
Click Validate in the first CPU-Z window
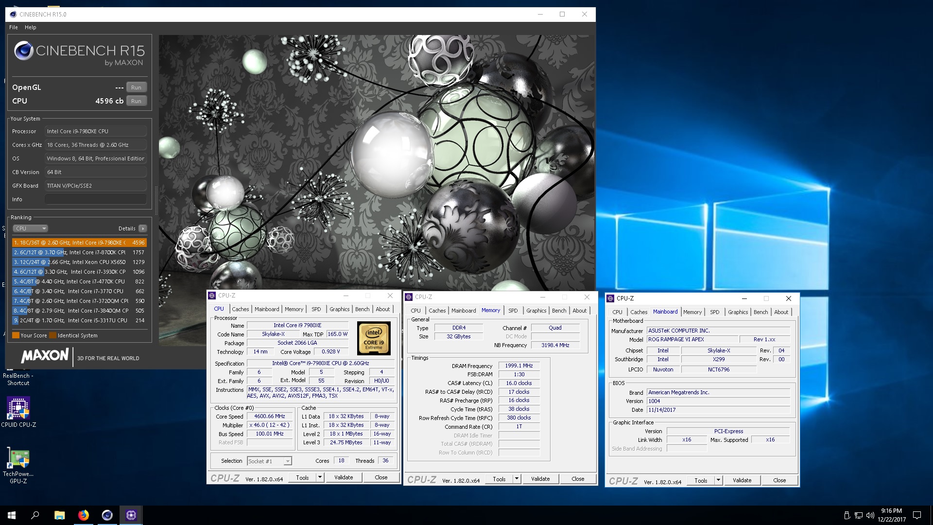(344, 477)
